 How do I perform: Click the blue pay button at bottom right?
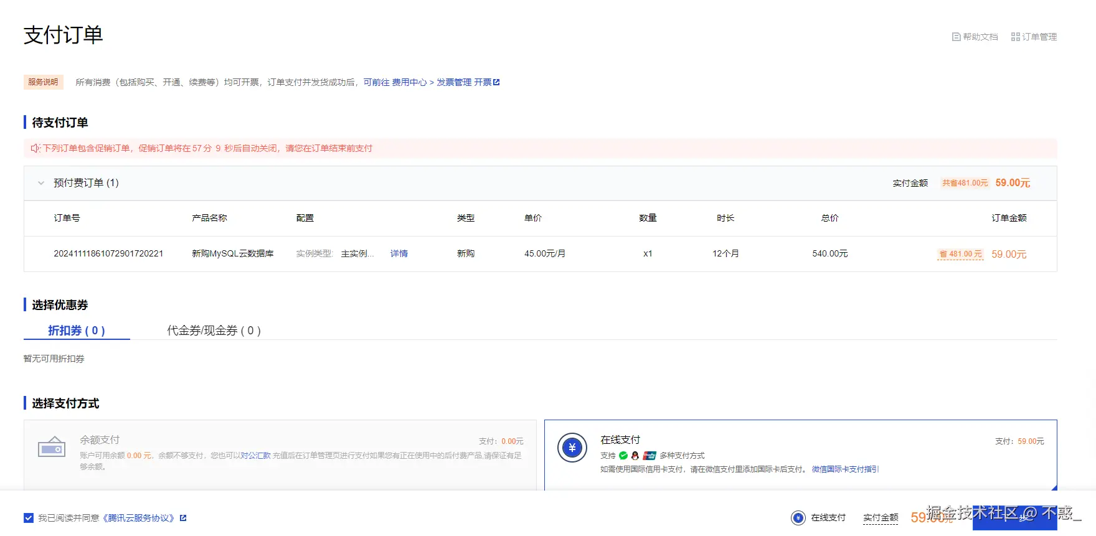coord(1015,517)
